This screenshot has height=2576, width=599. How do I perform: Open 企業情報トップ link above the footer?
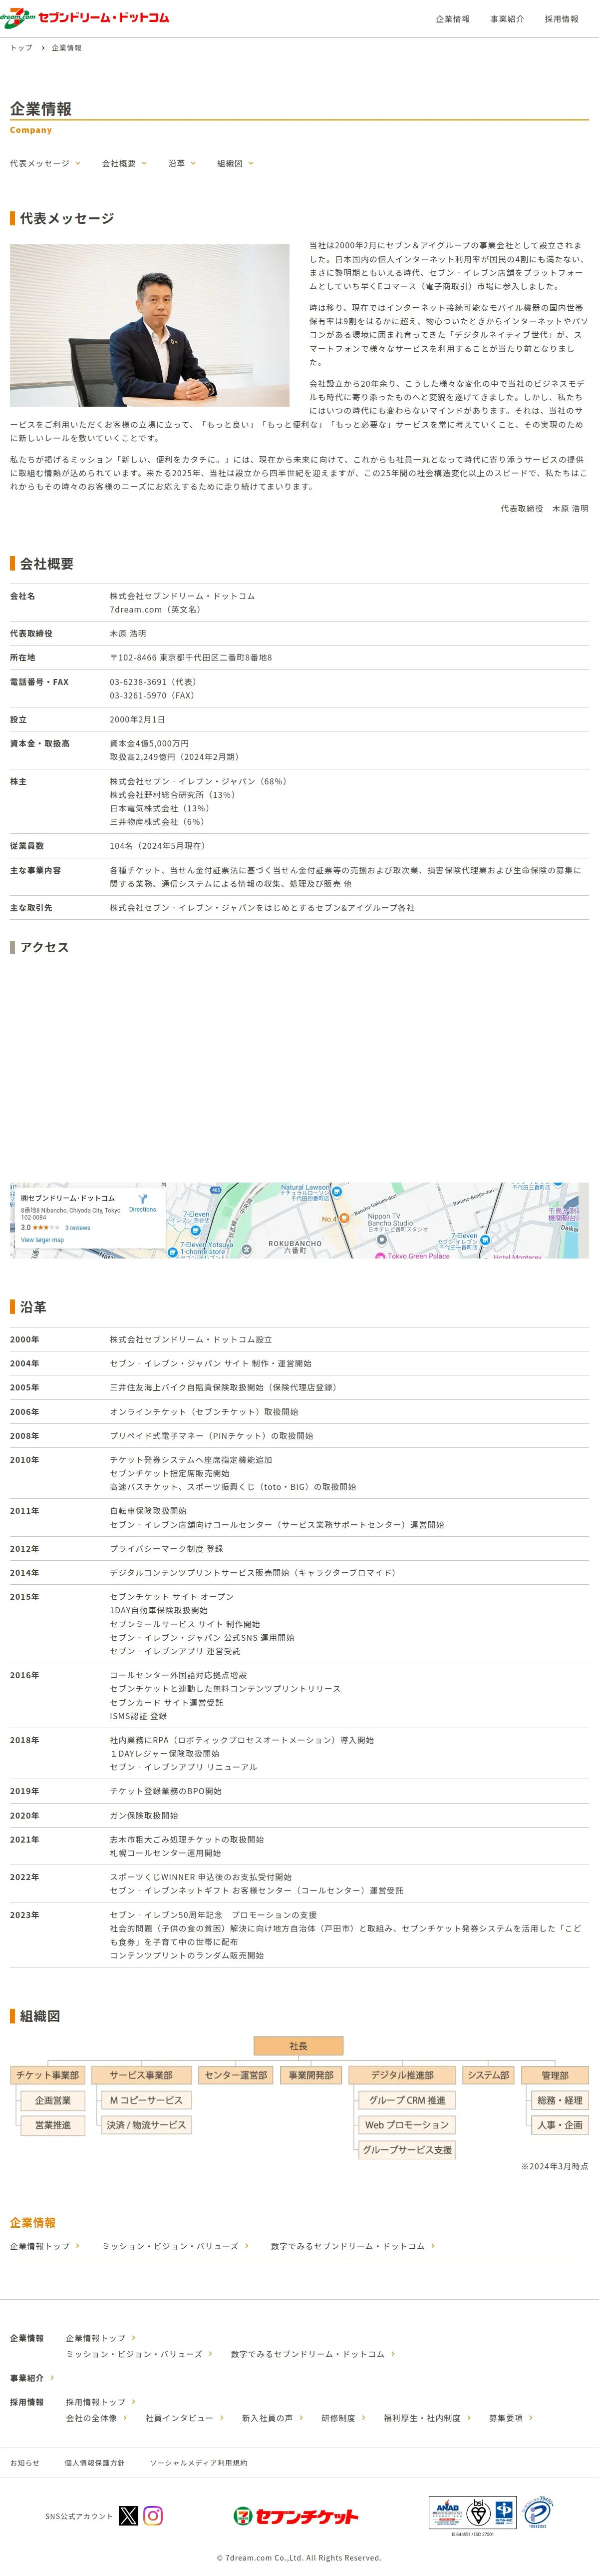pos(45,2246)
